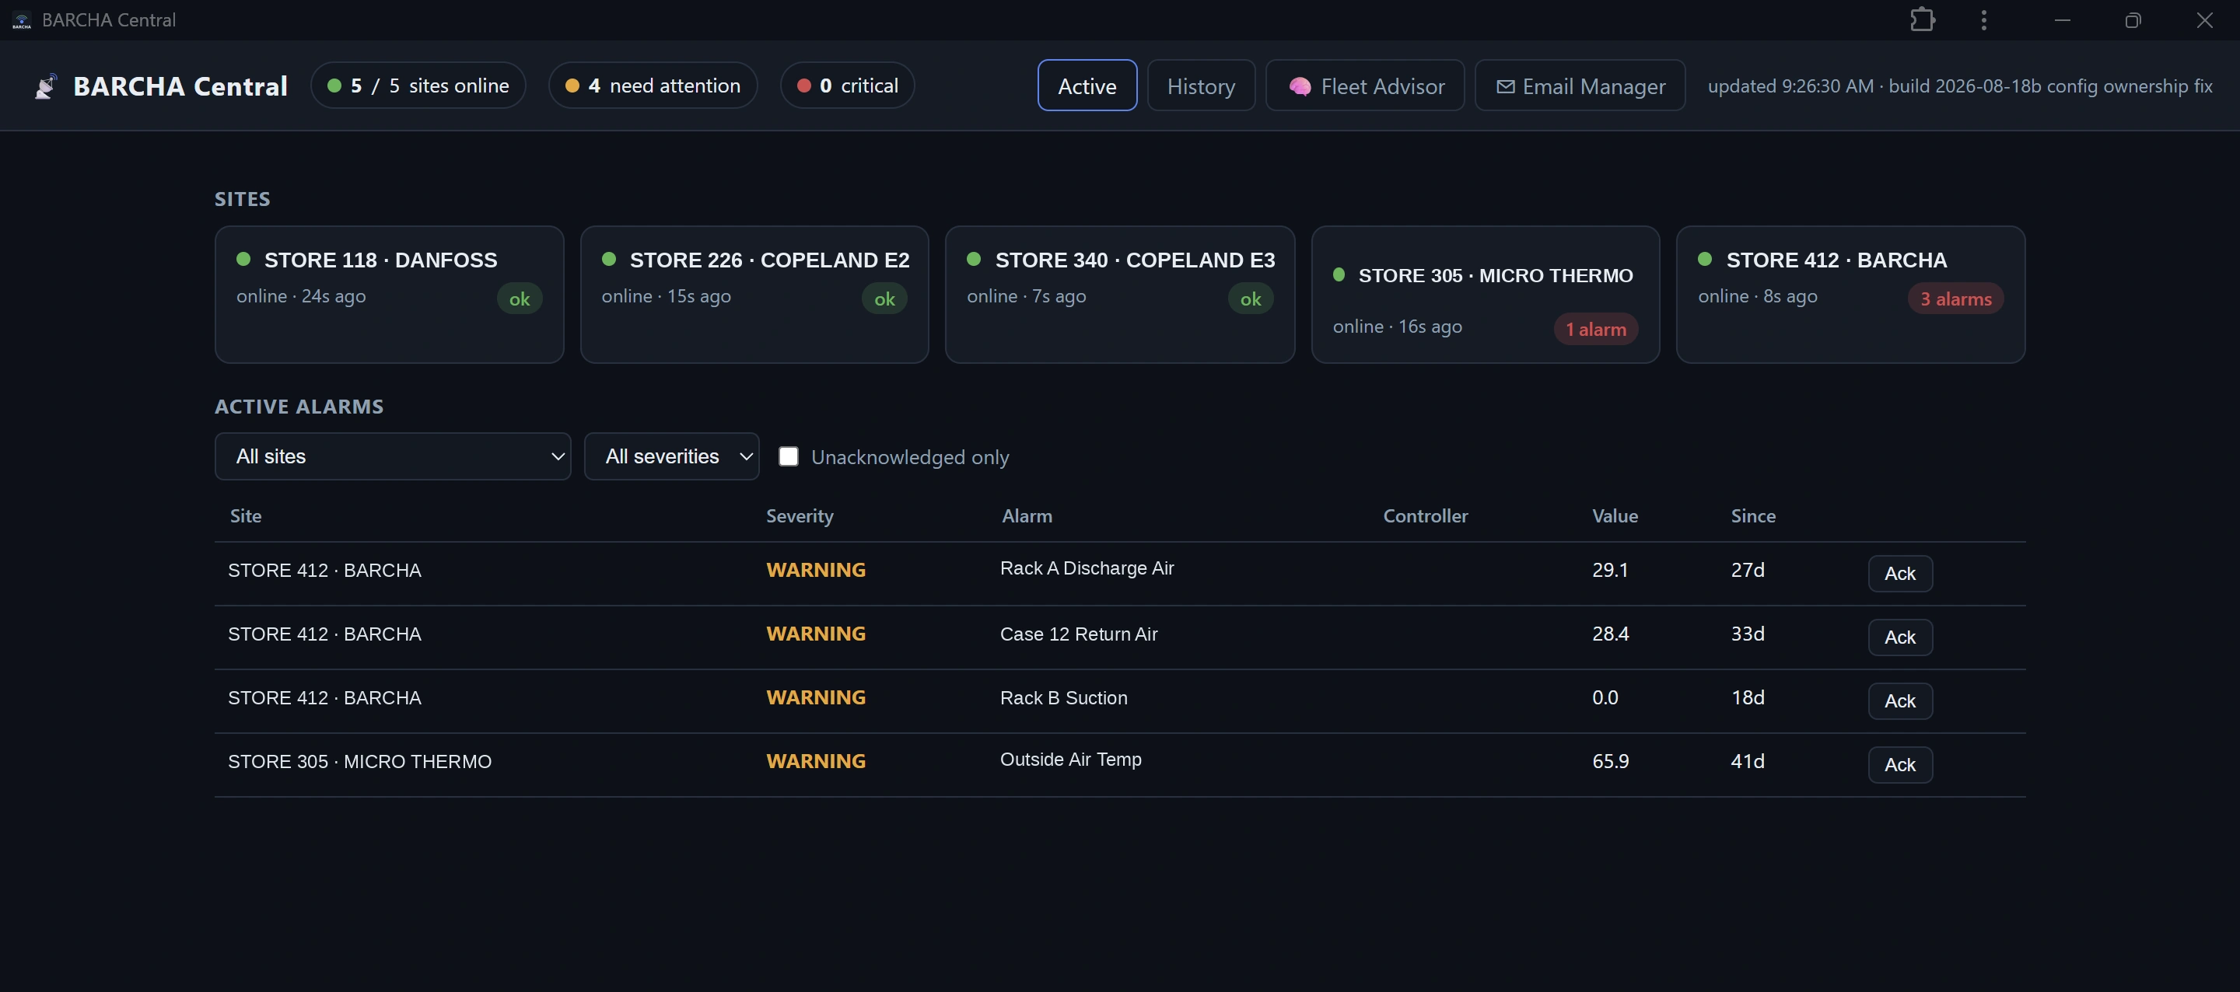Click green status dot of Store 118

tap(243, 259)
